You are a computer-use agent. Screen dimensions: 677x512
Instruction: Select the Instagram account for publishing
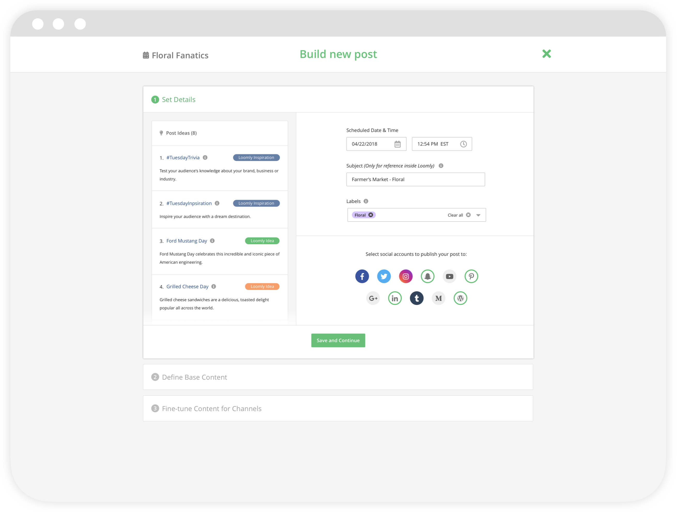pos(406,276)
